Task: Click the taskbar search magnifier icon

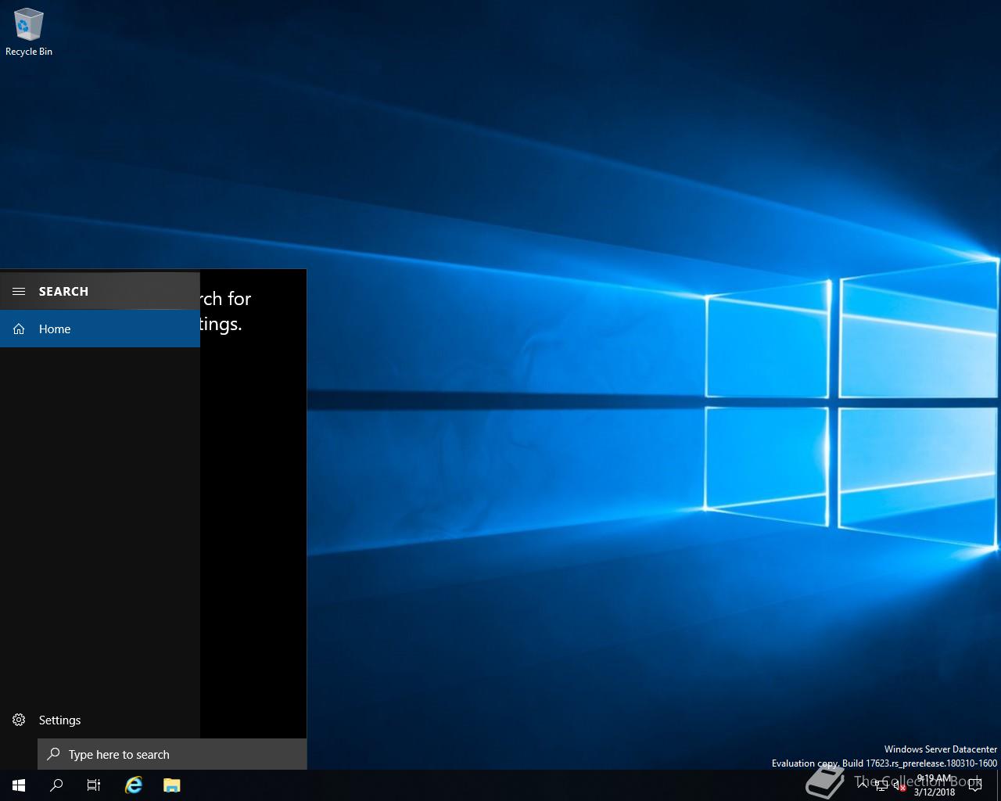Action: [56, 785]
